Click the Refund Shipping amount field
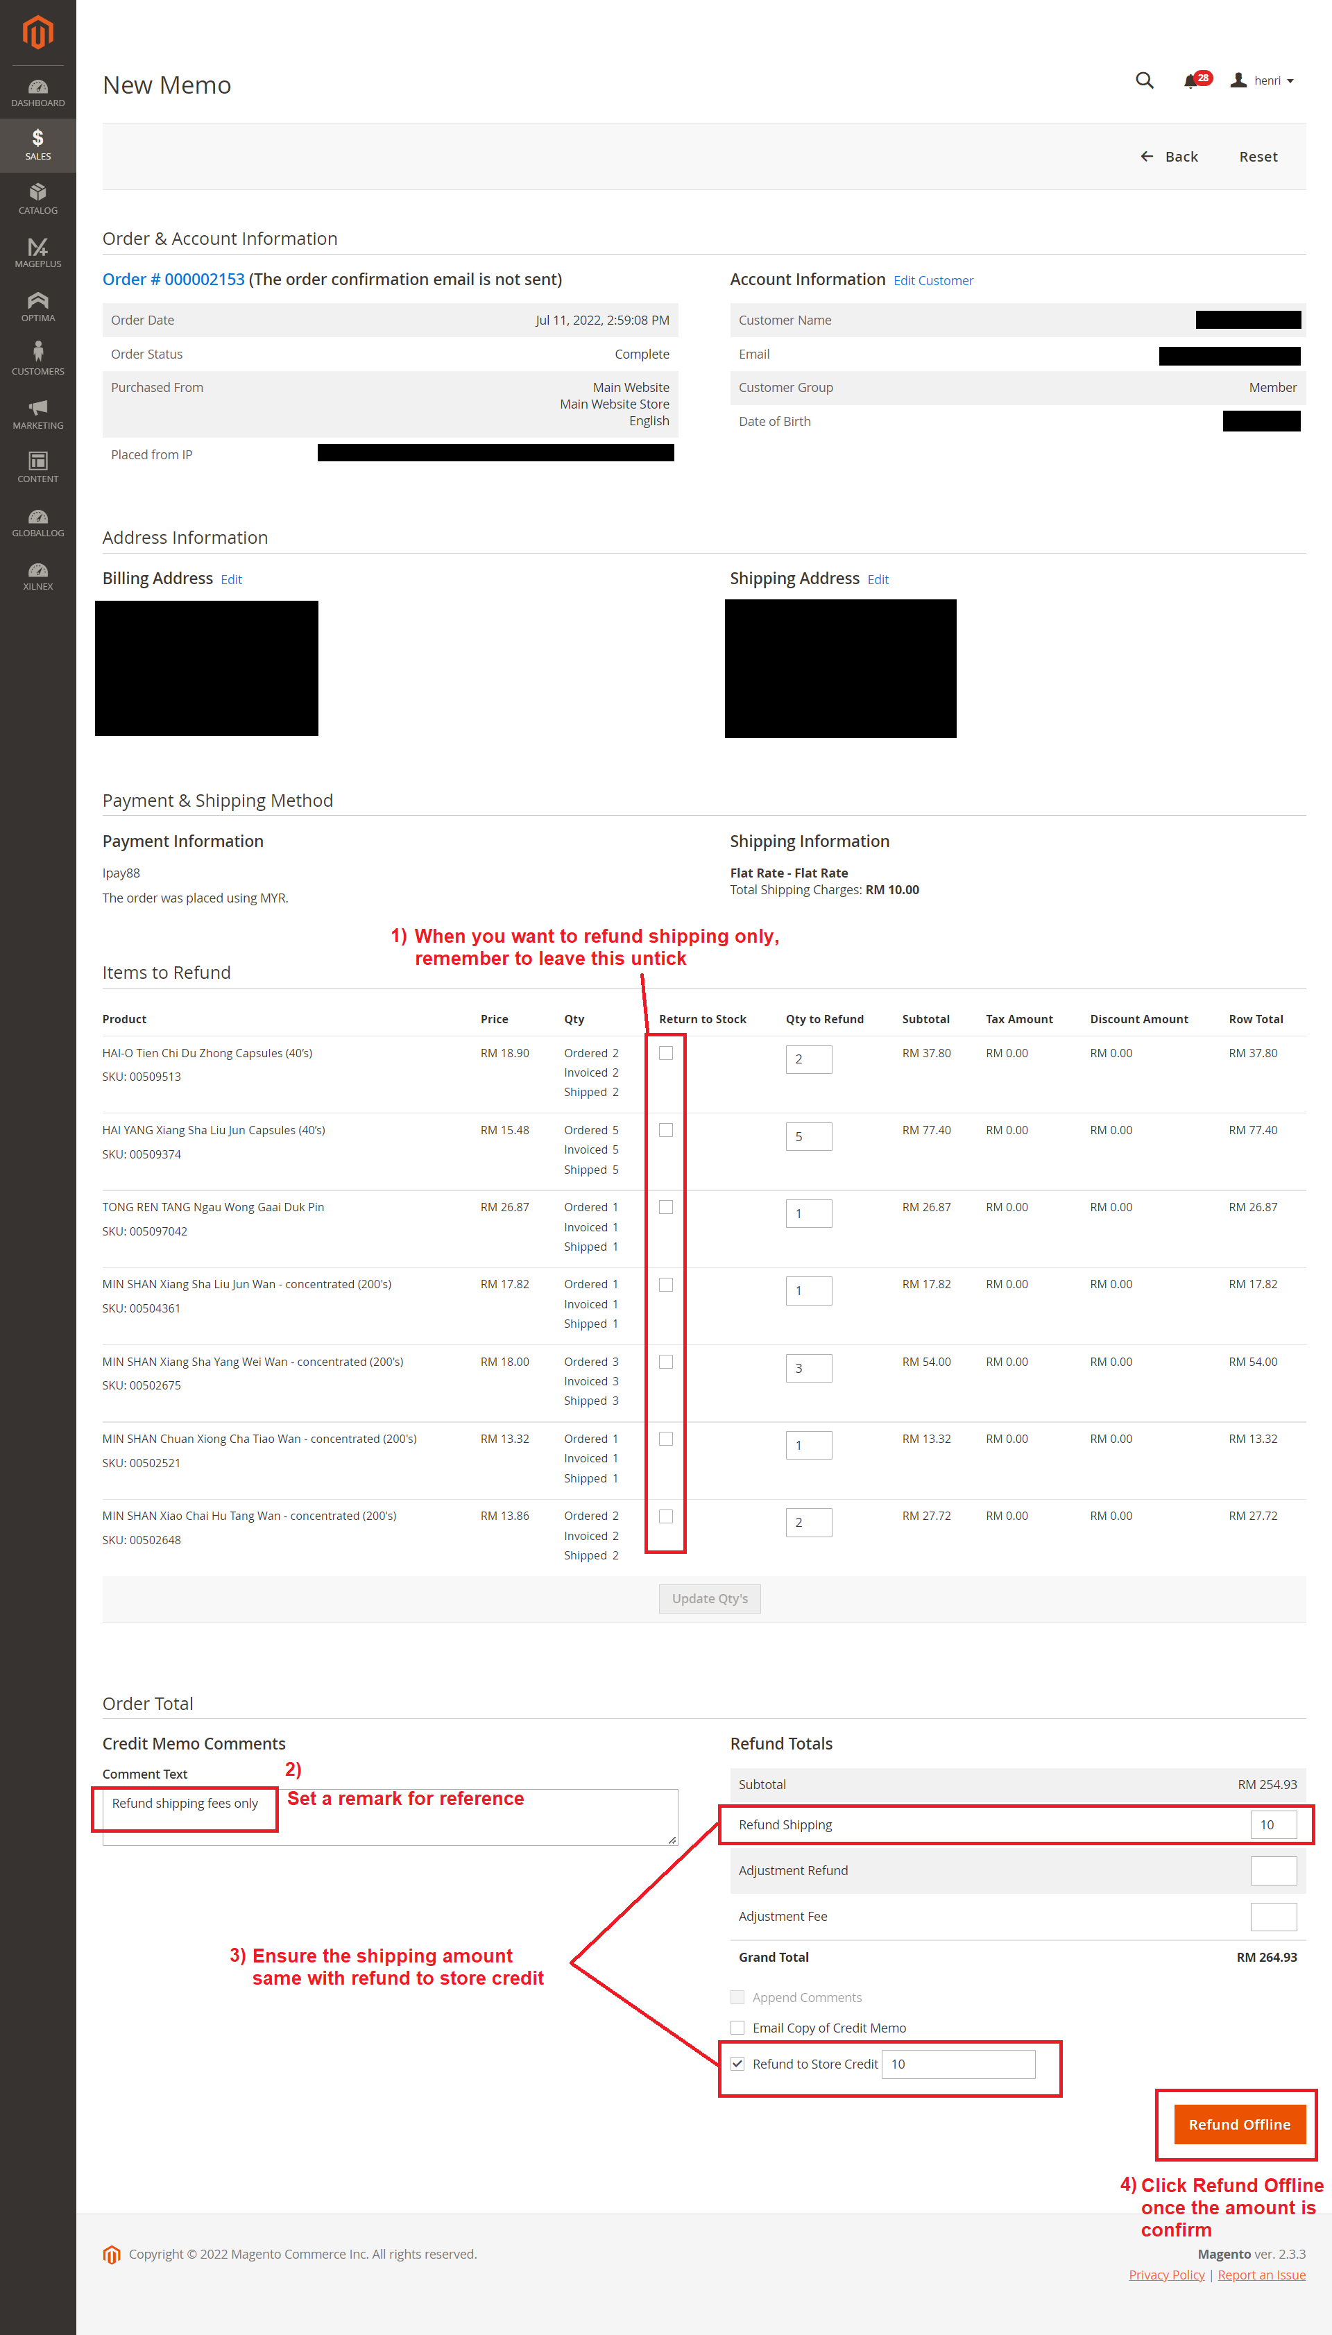 click(1272, 1824)
